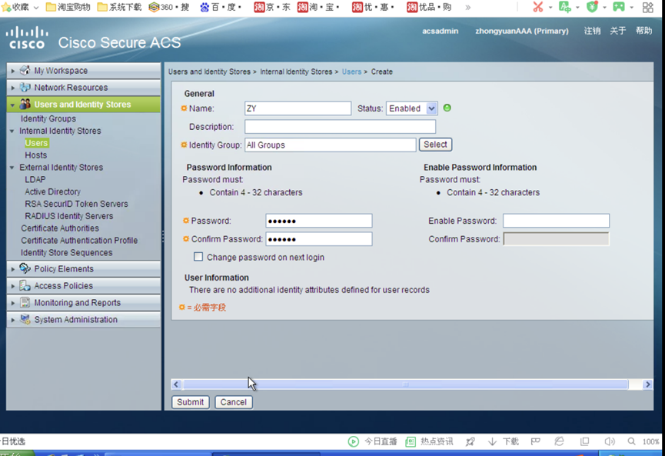Click the 注销 logout link
This screenshot has width=665, height=456.
pos(592,31)
